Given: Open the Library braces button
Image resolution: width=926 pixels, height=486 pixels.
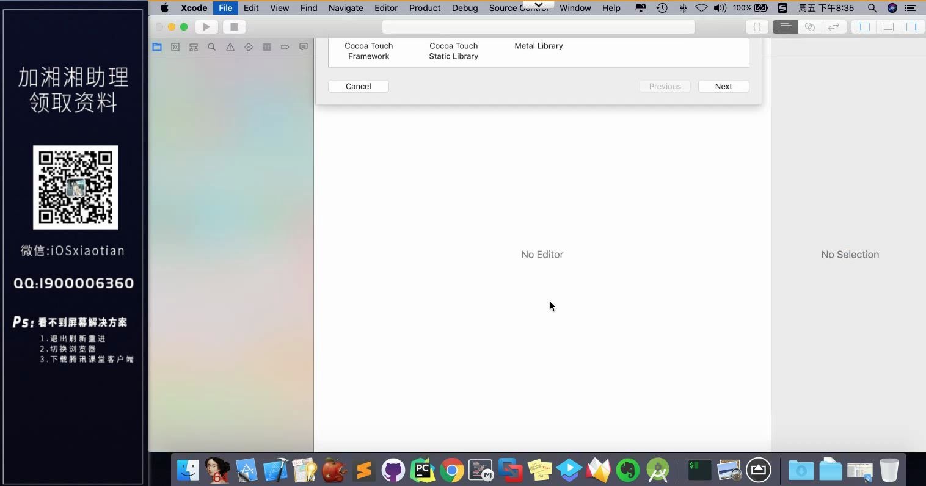Looking at the screenshot, I should pos(757,27).
